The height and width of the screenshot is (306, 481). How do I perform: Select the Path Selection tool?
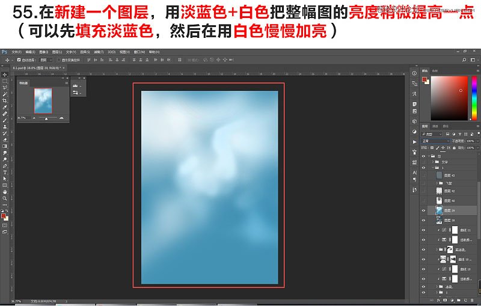tap(5, 179)
